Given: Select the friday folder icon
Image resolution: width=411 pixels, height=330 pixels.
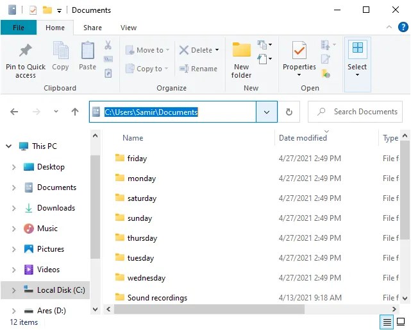Looking at the screenshot, I should pos(120,158).
